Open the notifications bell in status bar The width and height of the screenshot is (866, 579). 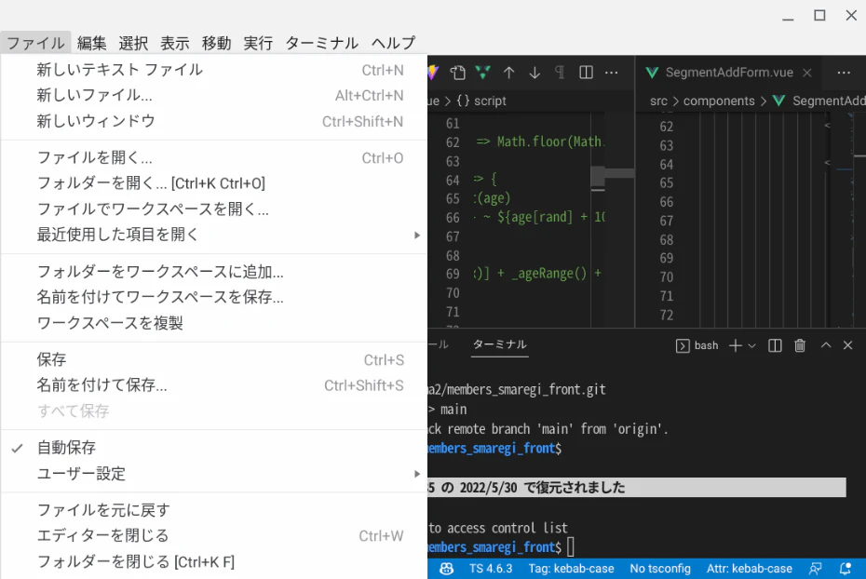click(x=845, y=569)
